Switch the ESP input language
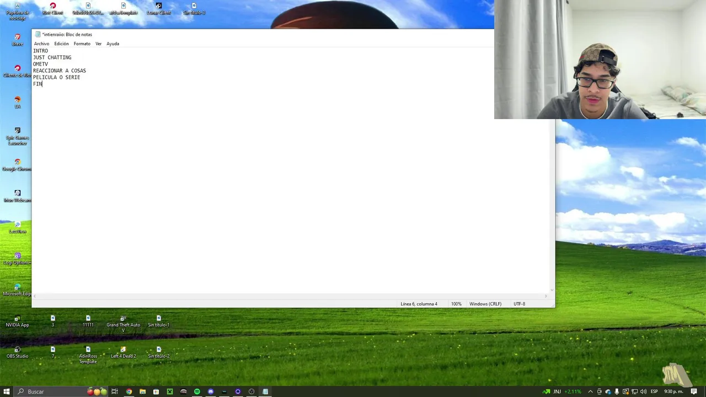Screen dimensions: 706x397 654,391
